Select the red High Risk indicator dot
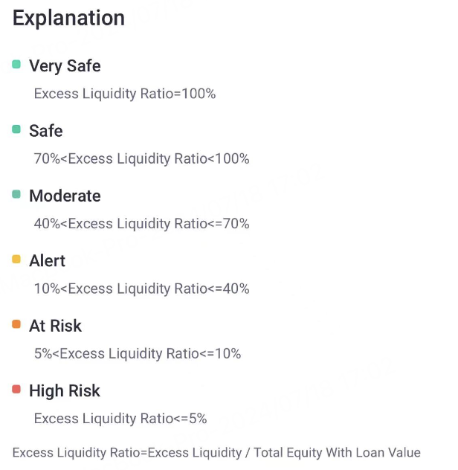The image size is (458, 470). (16, 390)
